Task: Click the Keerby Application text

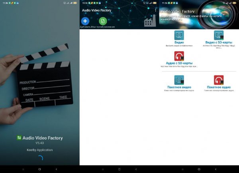Action: pos(39,150)
